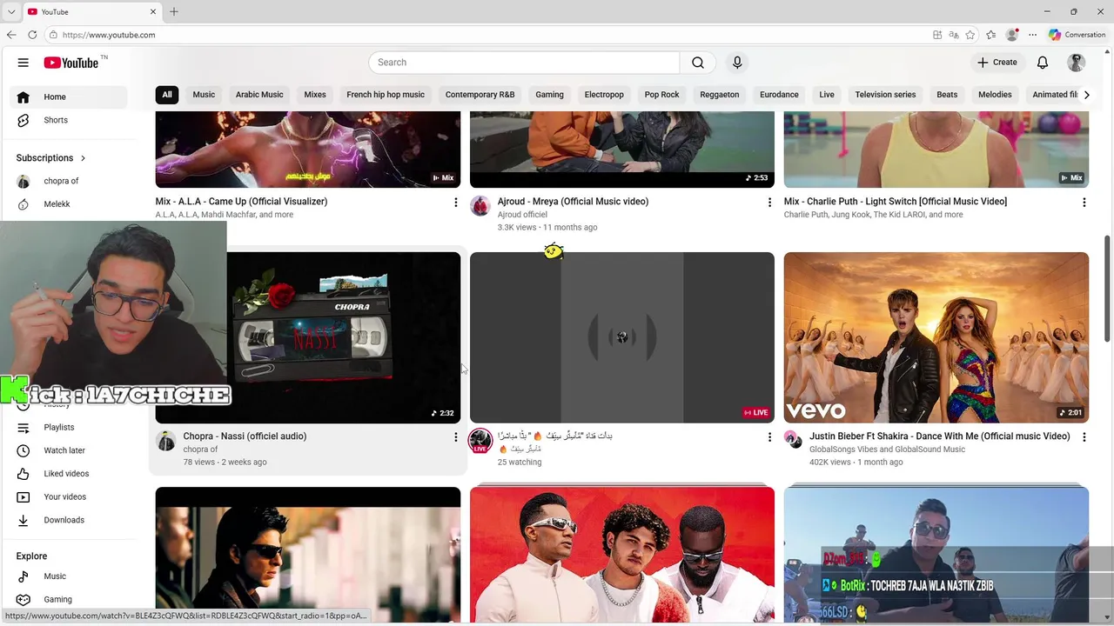The image size is (1114, 626).
Task: Select the Melodies filter chip
Action: (x=995, y=95)
